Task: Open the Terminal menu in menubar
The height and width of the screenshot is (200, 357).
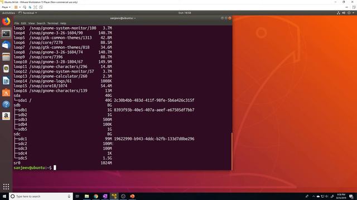Action: [53, 23]
